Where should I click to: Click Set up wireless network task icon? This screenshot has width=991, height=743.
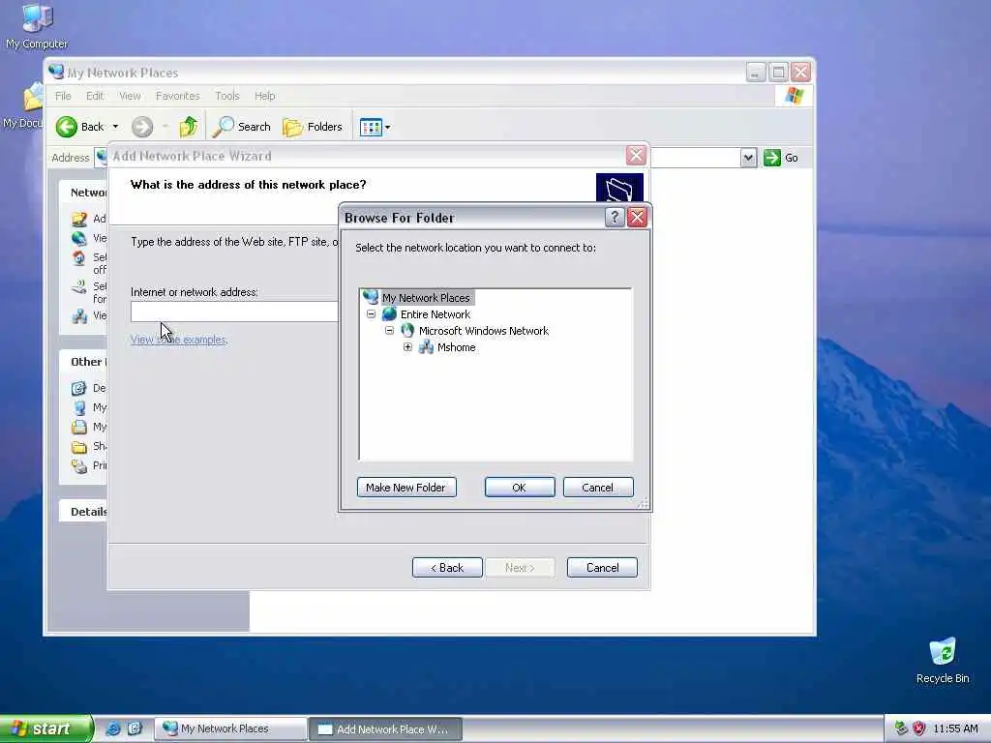coord(79,286)
